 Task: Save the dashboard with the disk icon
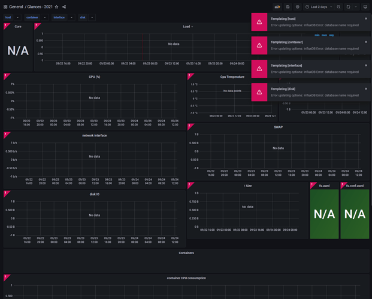coord(288,7)
